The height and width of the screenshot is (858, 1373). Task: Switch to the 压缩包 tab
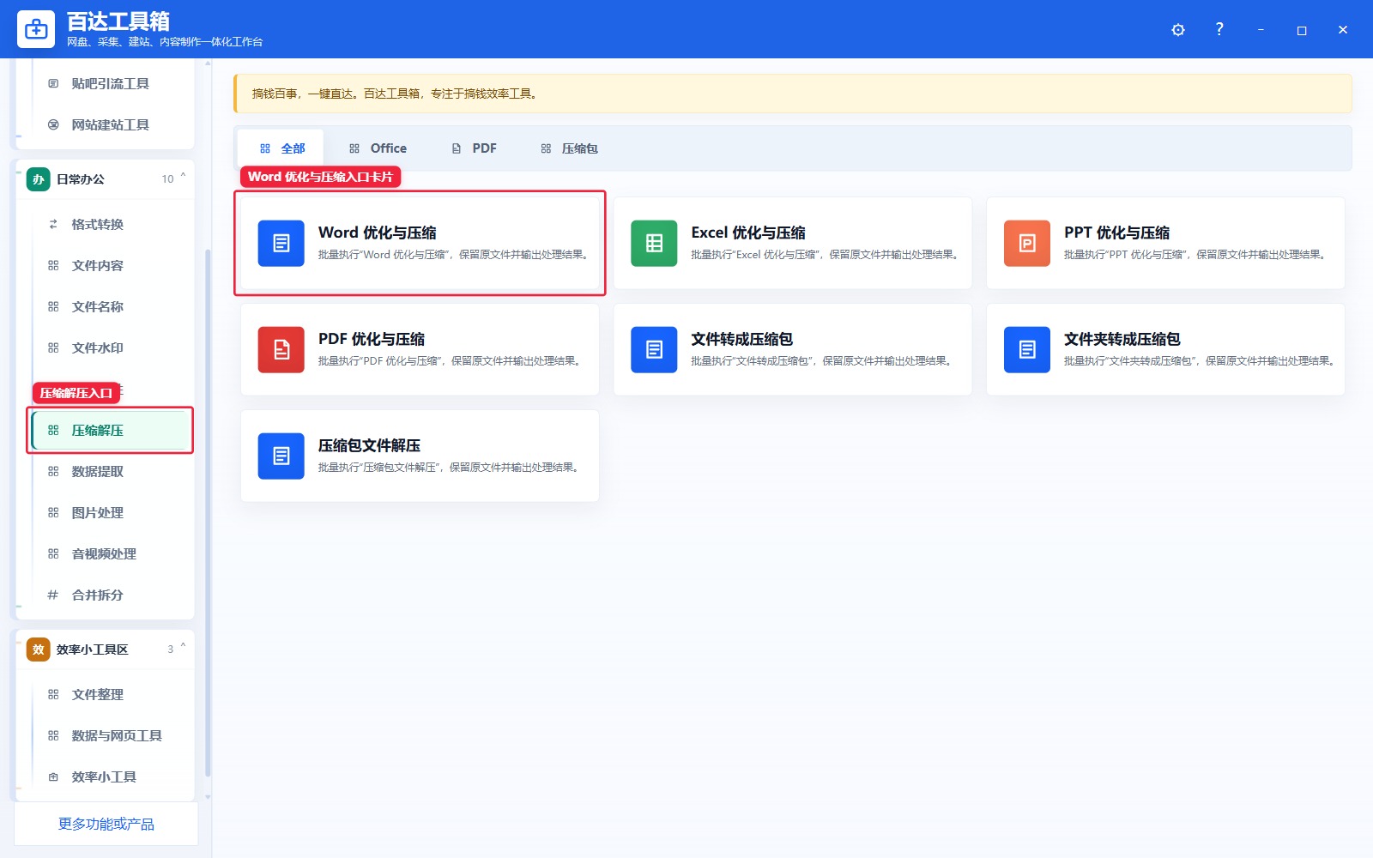click(x=569, y=148)
